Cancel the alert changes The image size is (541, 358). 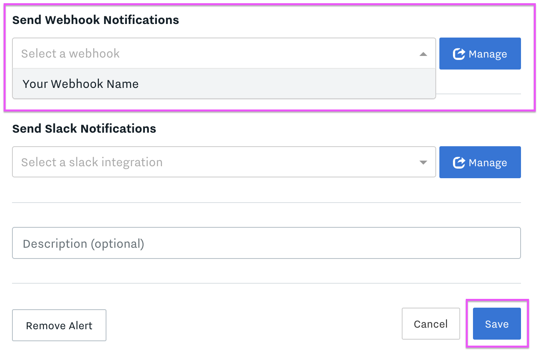tap(431, 324)
